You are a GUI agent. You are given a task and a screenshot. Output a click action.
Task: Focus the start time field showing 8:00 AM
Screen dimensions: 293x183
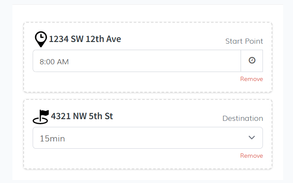[x=137, y=61]
